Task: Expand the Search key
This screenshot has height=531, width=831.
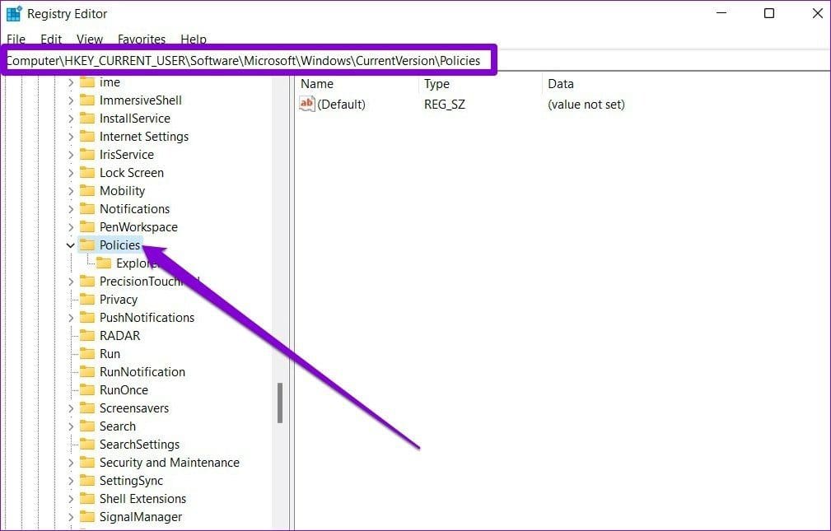Action: click(71, 426)
